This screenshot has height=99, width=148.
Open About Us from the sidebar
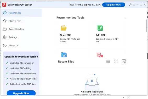[21, 45]
